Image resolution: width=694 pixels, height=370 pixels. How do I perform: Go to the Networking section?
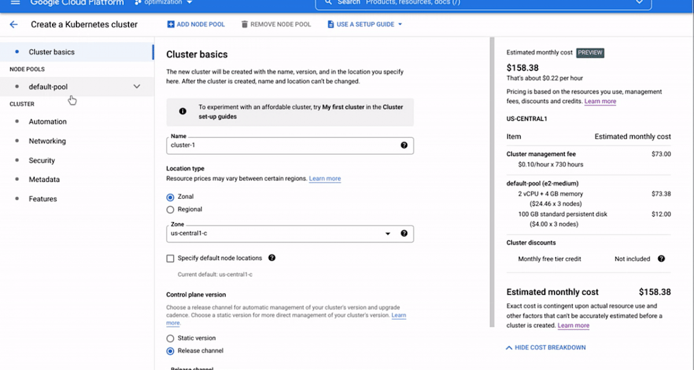pyautogui.click(x=47, y=140)
